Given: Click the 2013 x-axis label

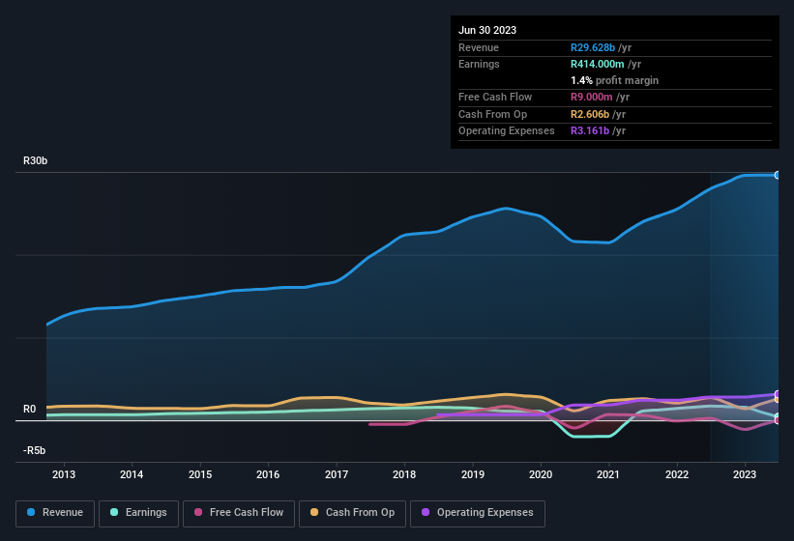Looking at the screenshot, I should tap(64, 474).
